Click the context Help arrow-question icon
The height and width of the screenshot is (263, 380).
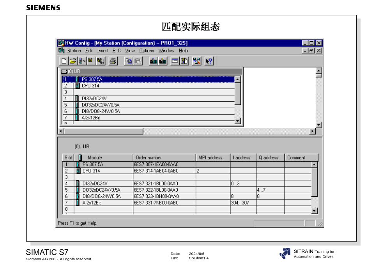209,61
